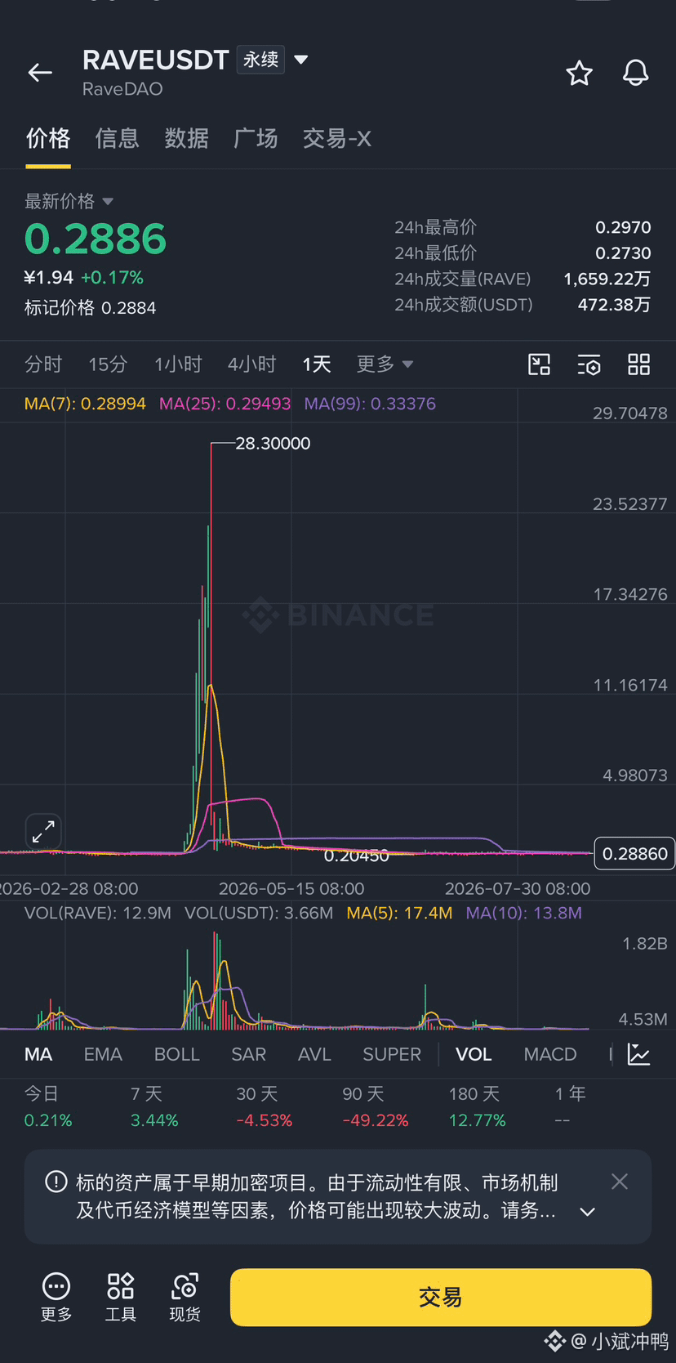Select the 4小时 timeframe

251,364
